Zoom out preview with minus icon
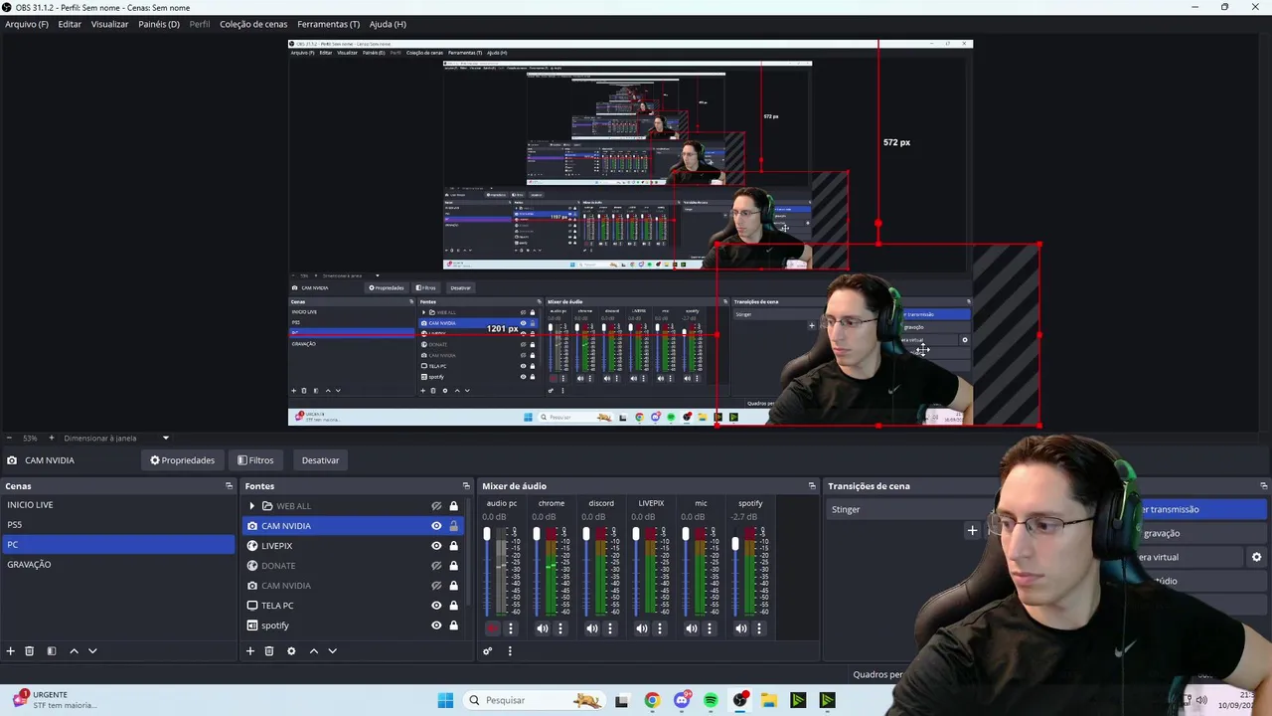1272x716 pixels. coord(10,438)
